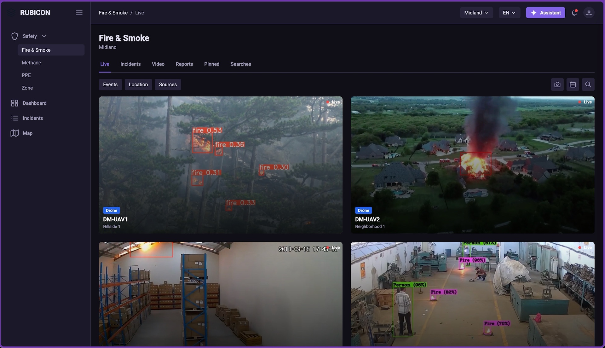Click the Neighborhood 1 location label
Image resolution: width=605 pixels, height=348 pixels.
tap(370, 227)
